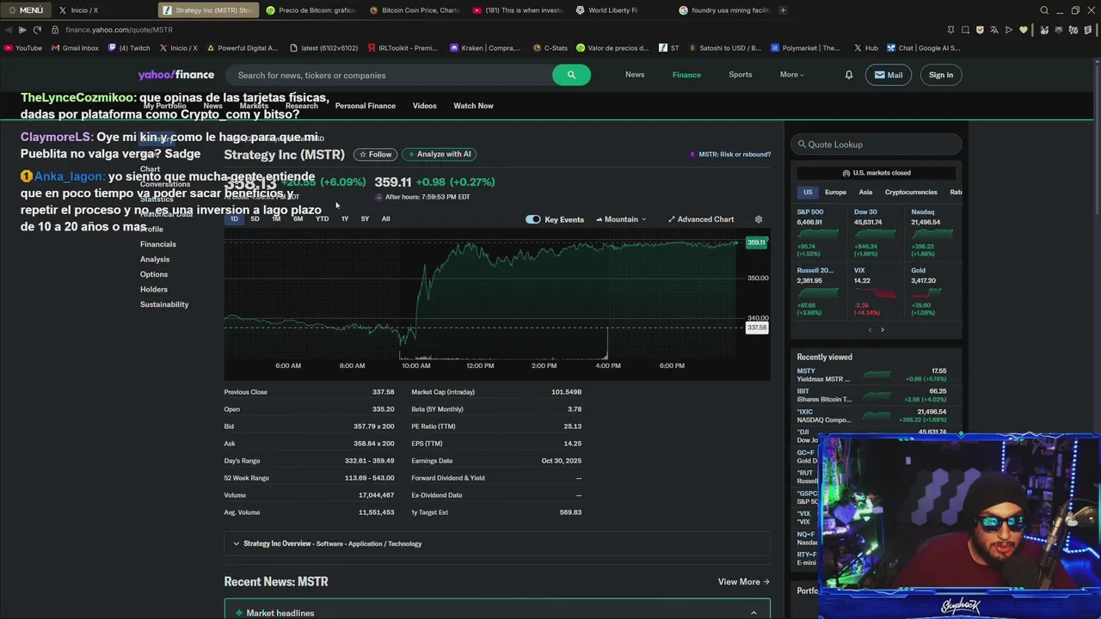Select the 1Y chart range
The image size is (1101, 619).
[x=345, y=219]
